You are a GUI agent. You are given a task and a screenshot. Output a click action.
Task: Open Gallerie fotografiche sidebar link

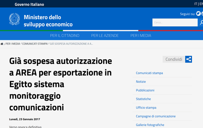150,125
